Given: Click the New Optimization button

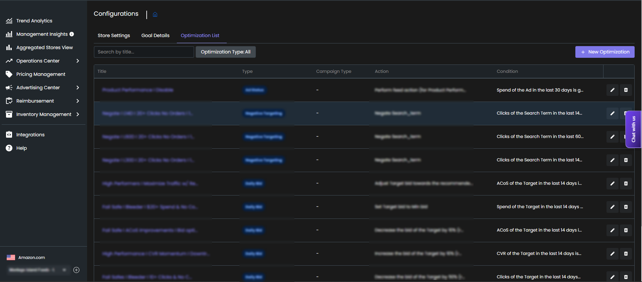Looking at the screenshot, I should [x=604, y=52].
